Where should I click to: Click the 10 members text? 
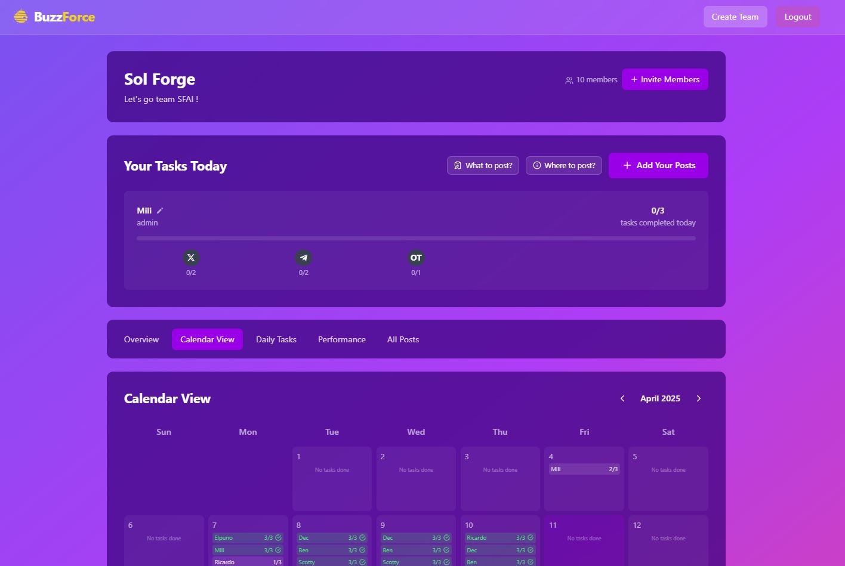597,80
